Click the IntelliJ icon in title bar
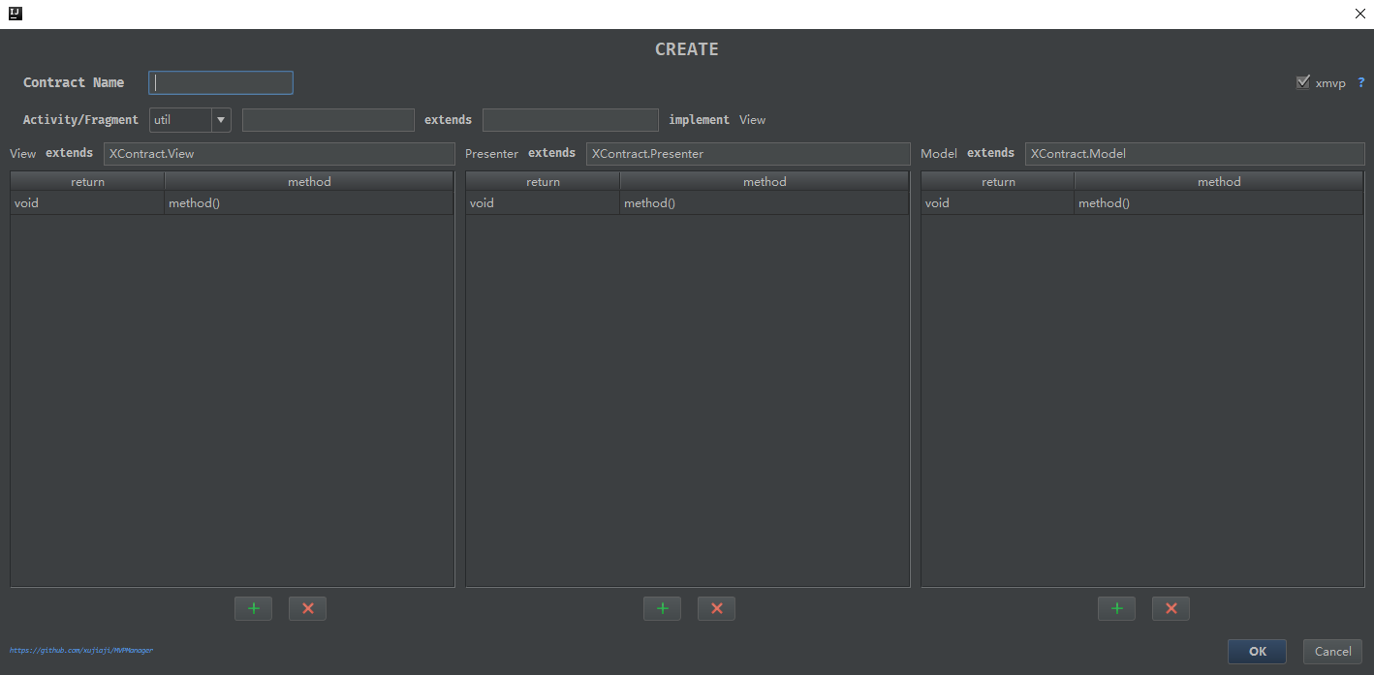The width and height of the screenshot is (1374, 675). click(15, 14)
